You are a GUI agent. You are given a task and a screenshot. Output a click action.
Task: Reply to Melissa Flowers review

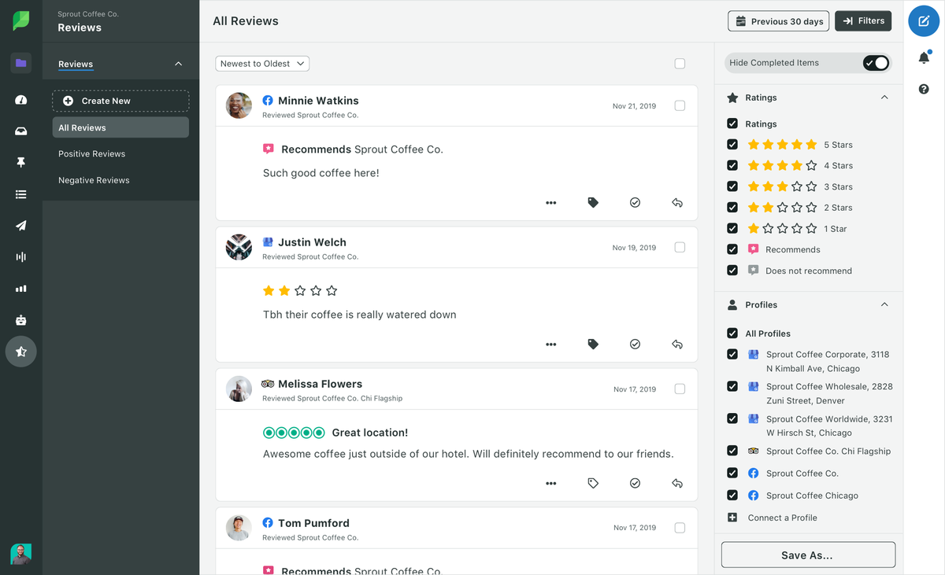[677, 484]
